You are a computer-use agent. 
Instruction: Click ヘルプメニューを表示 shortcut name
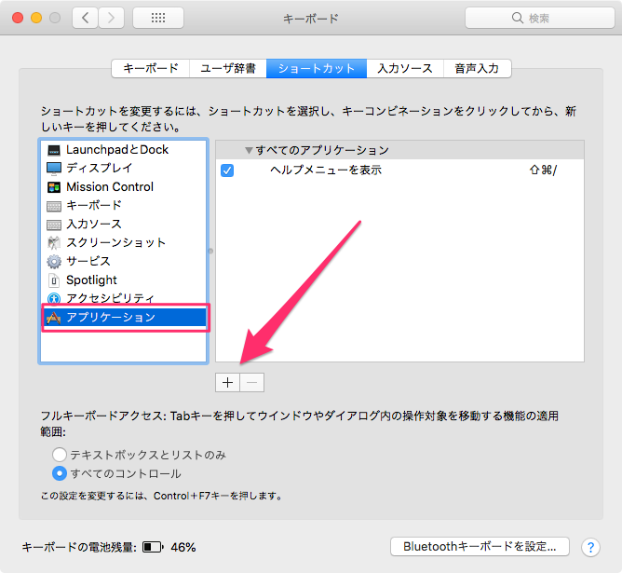326,171
